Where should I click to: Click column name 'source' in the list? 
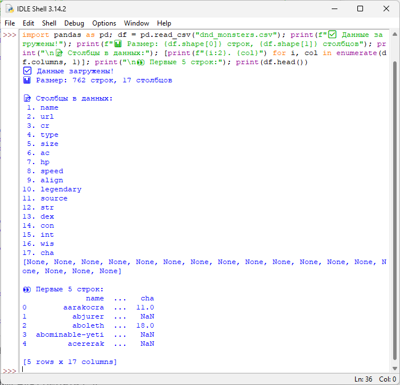click(54, 198)
